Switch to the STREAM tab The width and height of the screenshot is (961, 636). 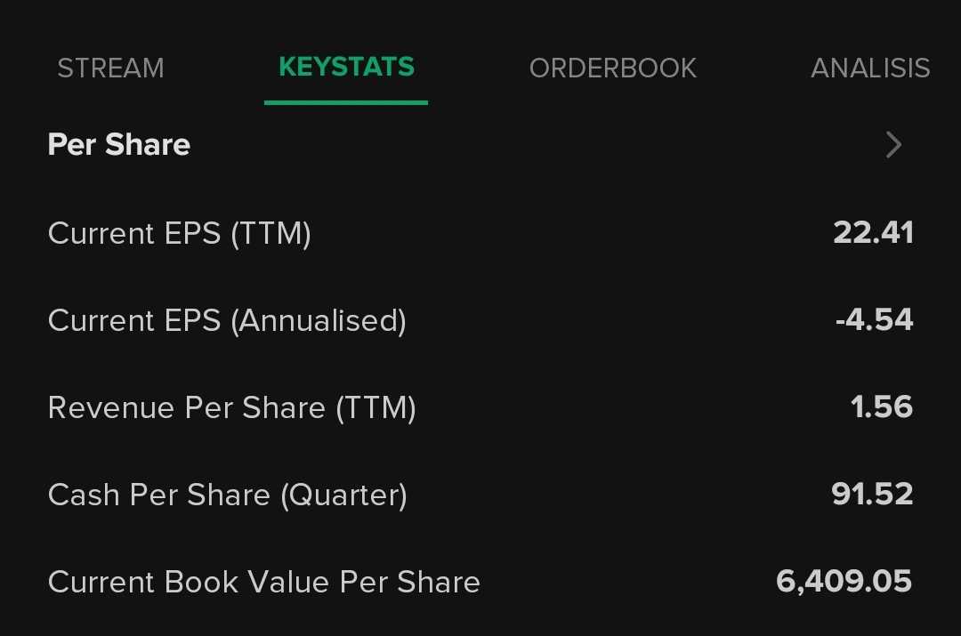coord(110,68)
